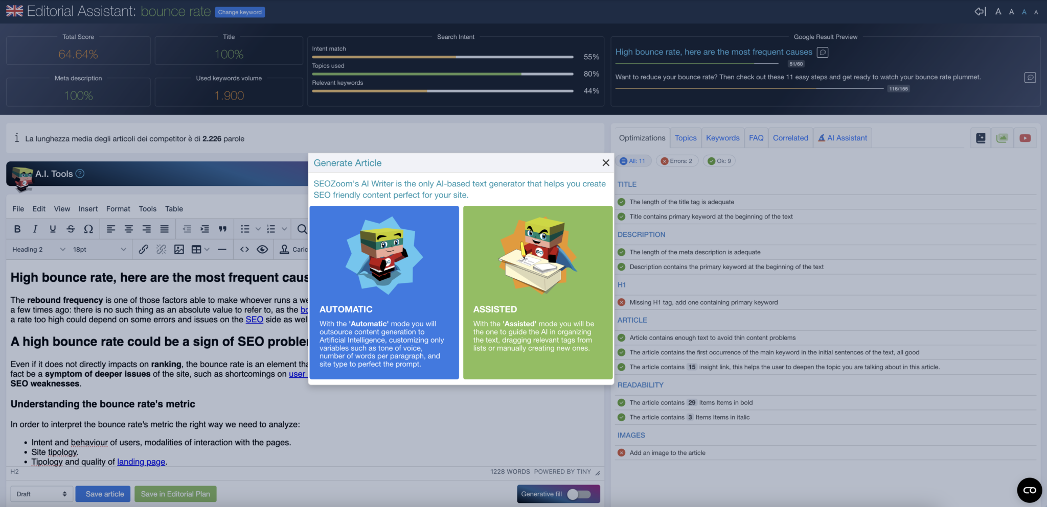Switch to the Keywords tab
This screenshot has height=507, width=1047.
(x=723, y=138)
